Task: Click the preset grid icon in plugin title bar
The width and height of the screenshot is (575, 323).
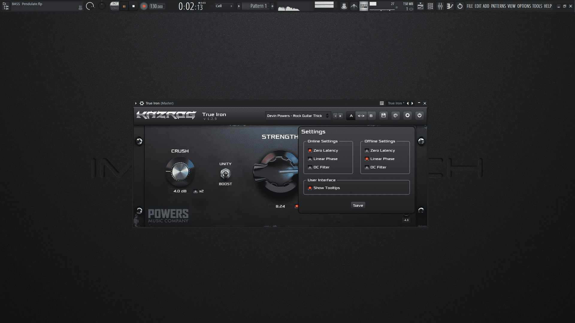Action: tap(382, 103)
